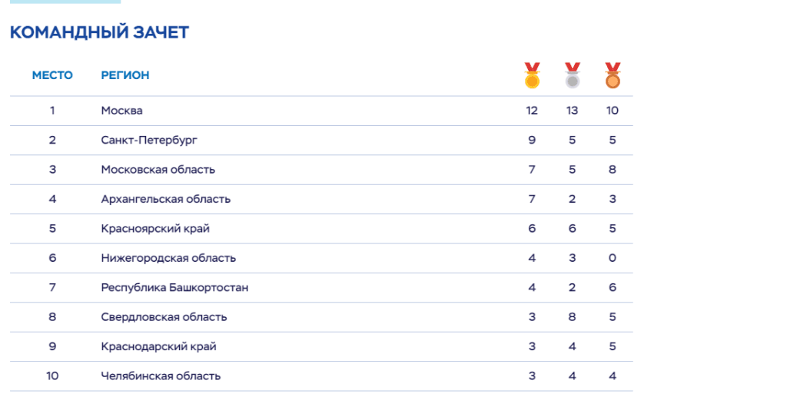The image size is (787, 397).
Task: Click Московская область in the table
Action: pos(158,170)
